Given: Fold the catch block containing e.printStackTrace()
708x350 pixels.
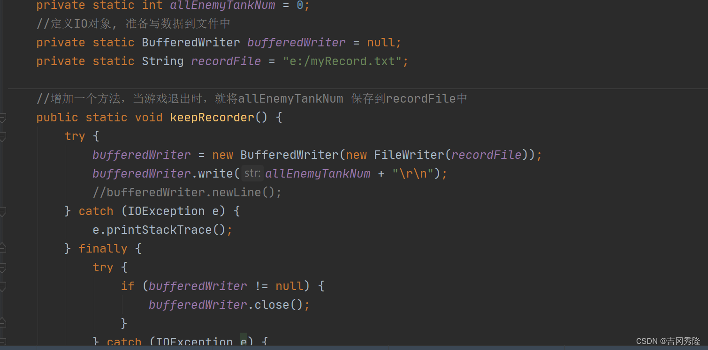Looking at the screenshot, I should 2,211.
